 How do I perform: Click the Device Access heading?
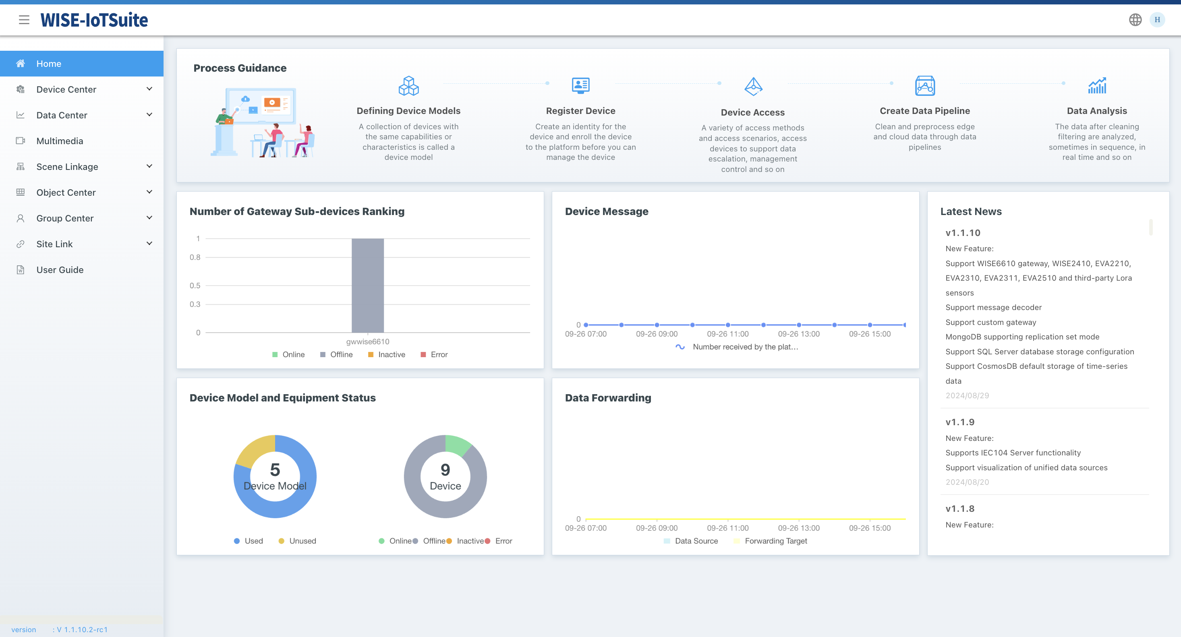coord(752,112)
